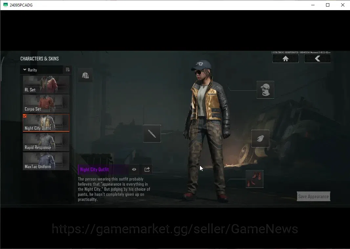Select the MaxTac Uniform skin
Screen dimensions: 350x249
tap(46, 161)
